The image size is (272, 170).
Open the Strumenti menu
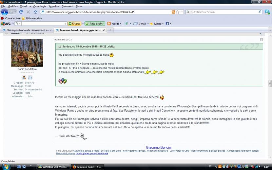[68, 6]
